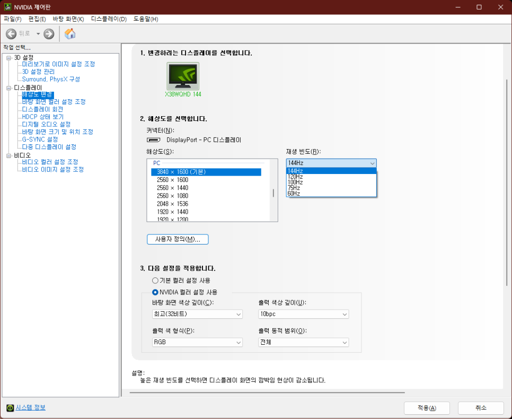
Task: Click the 재생 빈도 refresh rate combo box
Action: 331,163
